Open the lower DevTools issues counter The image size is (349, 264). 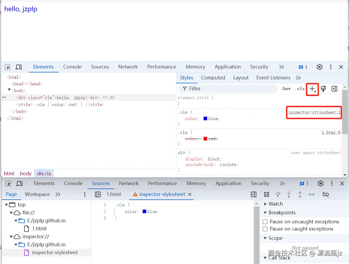pos(304,184)
